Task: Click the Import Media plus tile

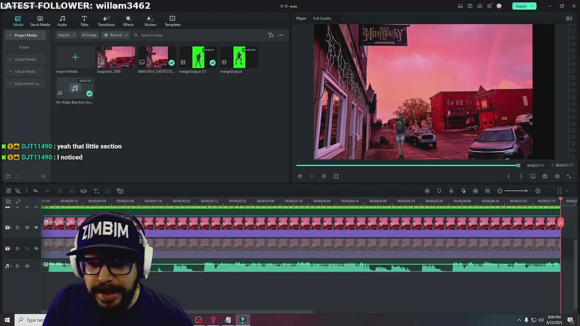Action: coord(75,57)
